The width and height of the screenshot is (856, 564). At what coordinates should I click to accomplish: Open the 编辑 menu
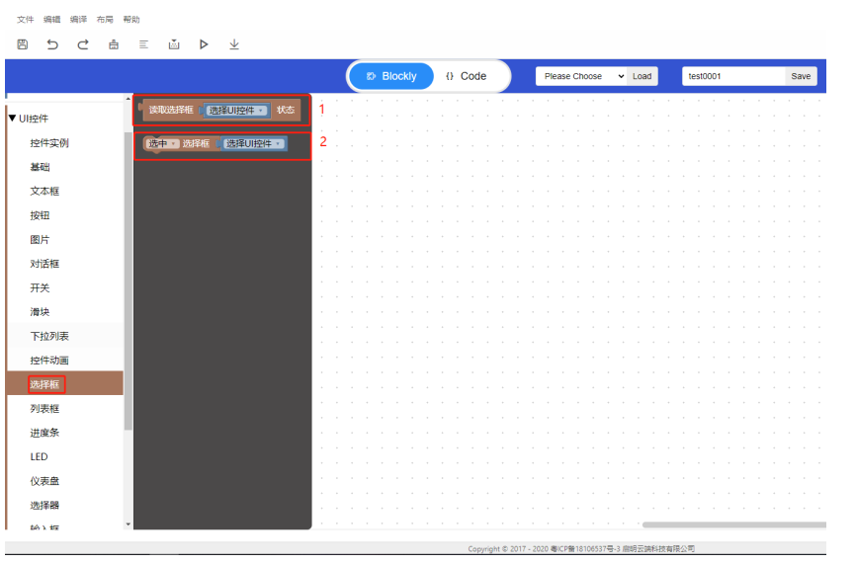point(51,19)
